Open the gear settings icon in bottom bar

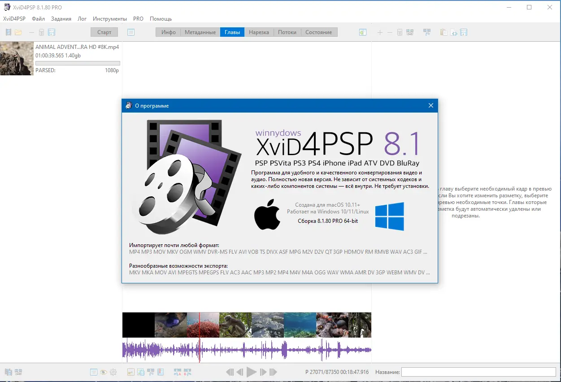[113, 372]
